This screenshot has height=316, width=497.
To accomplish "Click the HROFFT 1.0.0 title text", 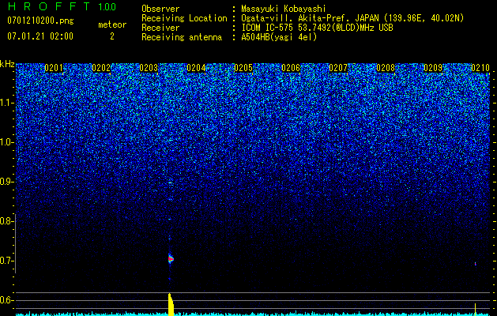I will pos(62,6).
